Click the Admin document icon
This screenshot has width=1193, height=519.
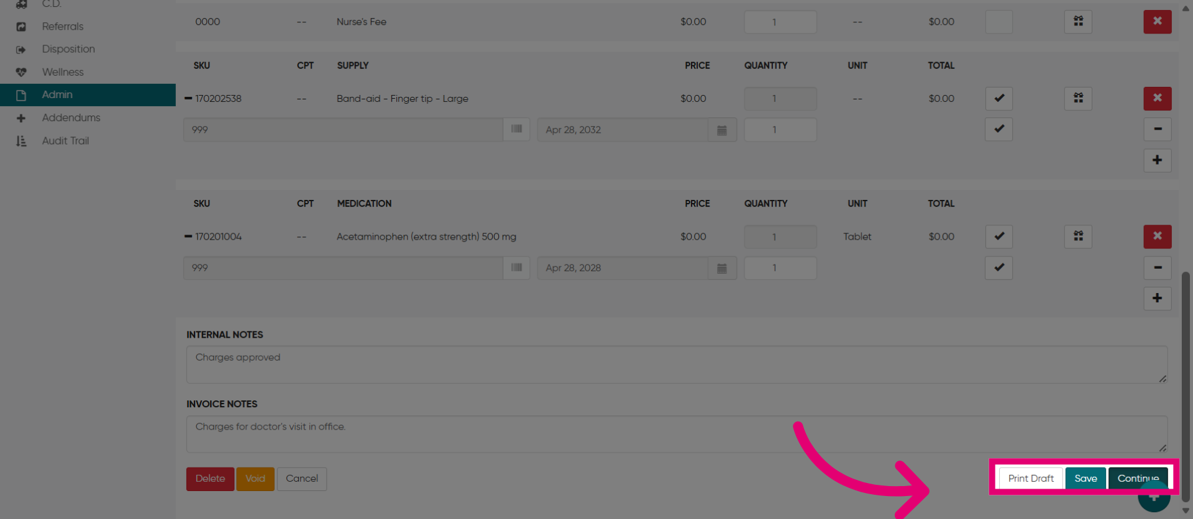pos(21,95)
